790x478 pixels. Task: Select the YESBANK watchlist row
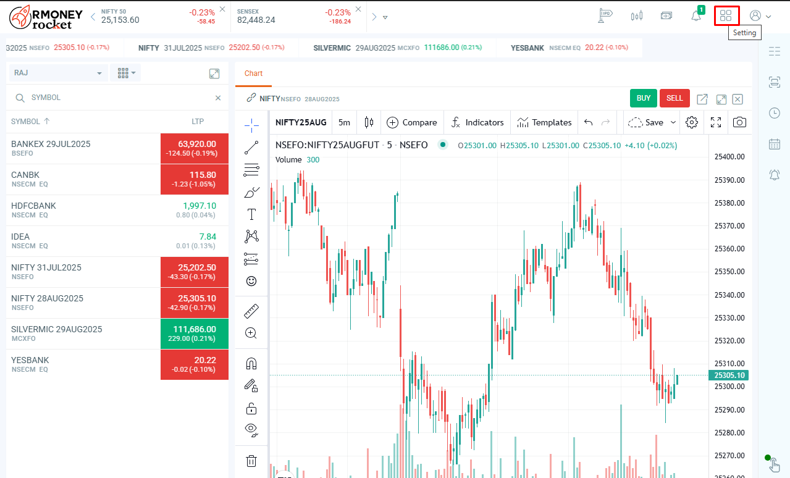point(117,365)
